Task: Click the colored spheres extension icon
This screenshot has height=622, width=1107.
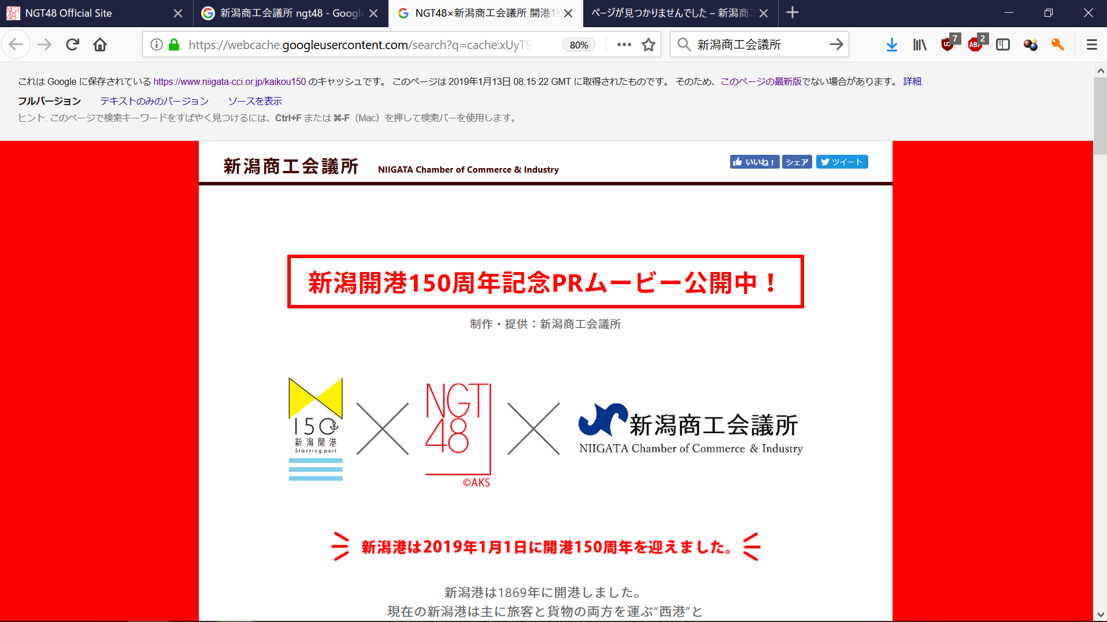Action: [1030, 44]
